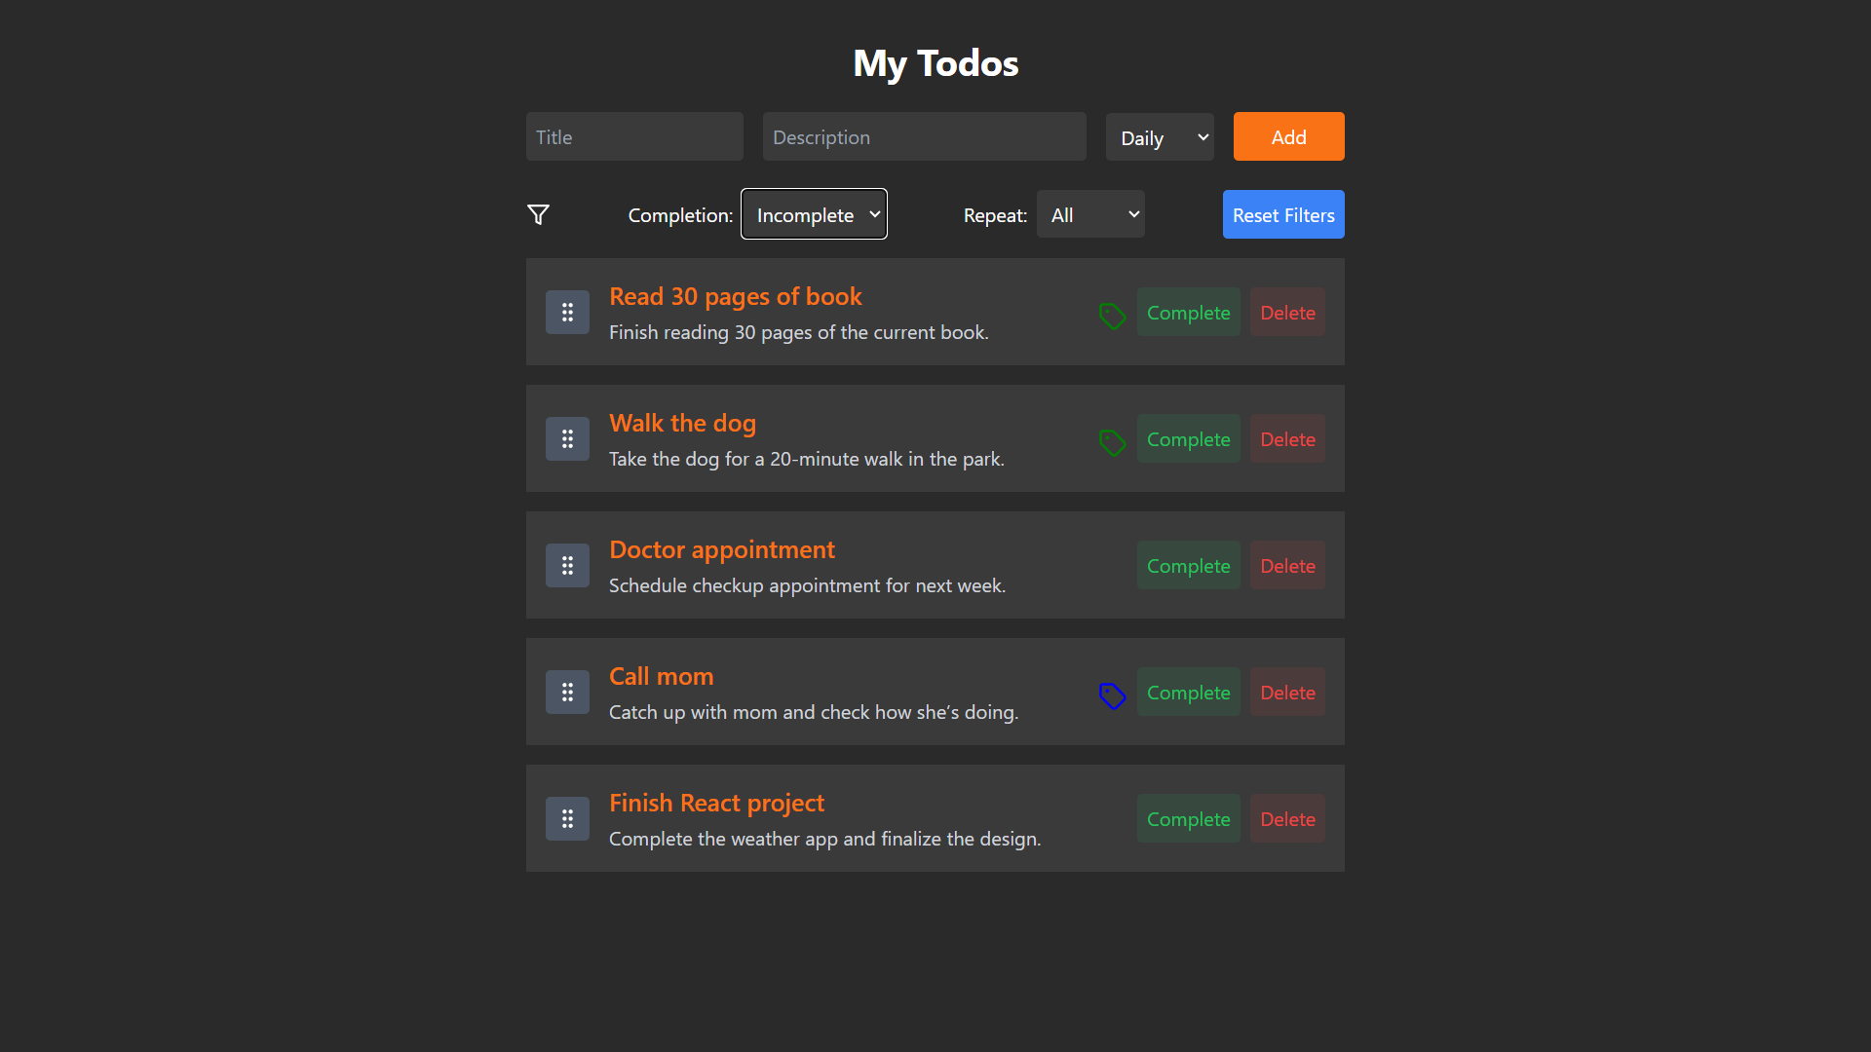Click the drag handle for Finish React project
The height and width of the screenshot is (1052, 1871).
pyautogui.click(x=567, y=818)
